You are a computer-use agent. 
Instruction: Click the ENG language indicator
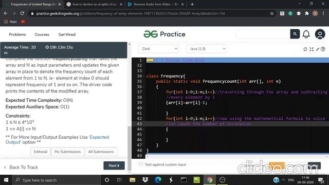tap(291, 180)
